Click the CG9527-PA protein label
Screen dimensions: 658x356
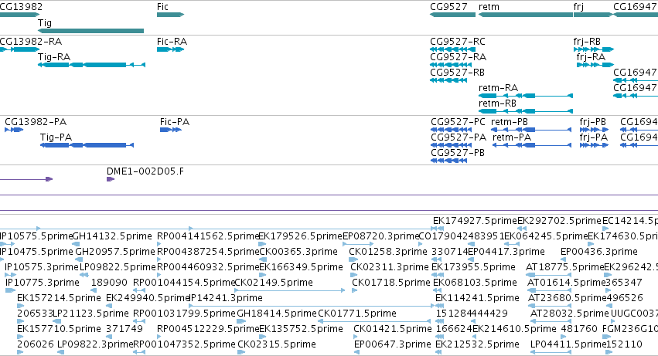(459, 137)
